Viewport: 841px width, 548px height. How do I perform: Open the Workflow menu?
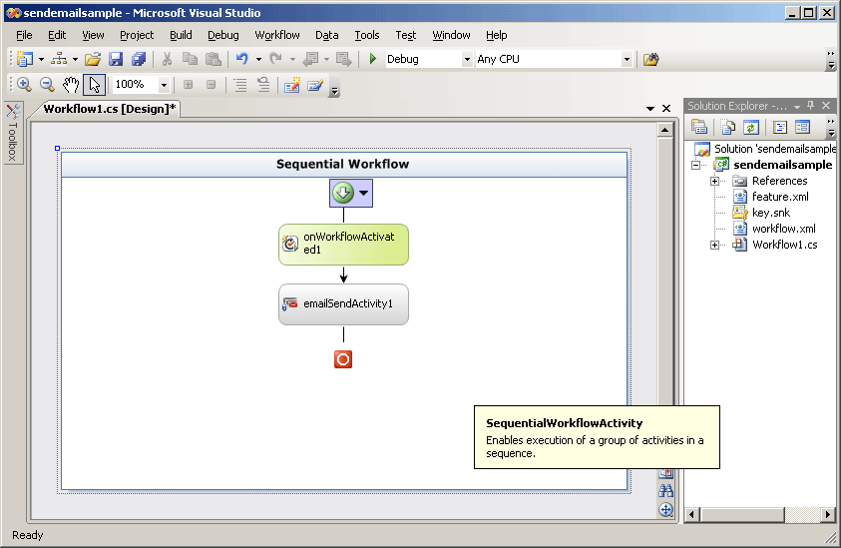coord(277,35)
